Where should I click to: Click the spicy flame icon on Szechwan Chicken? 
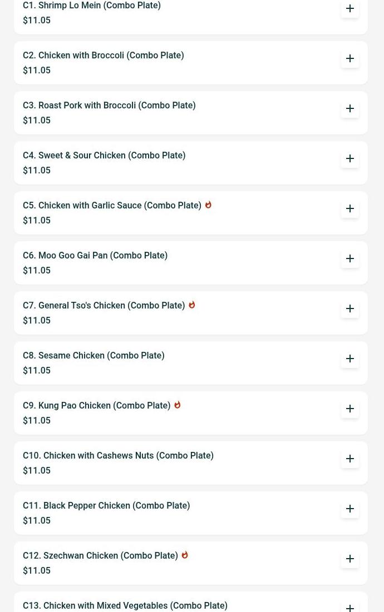(x=185, y=555)
